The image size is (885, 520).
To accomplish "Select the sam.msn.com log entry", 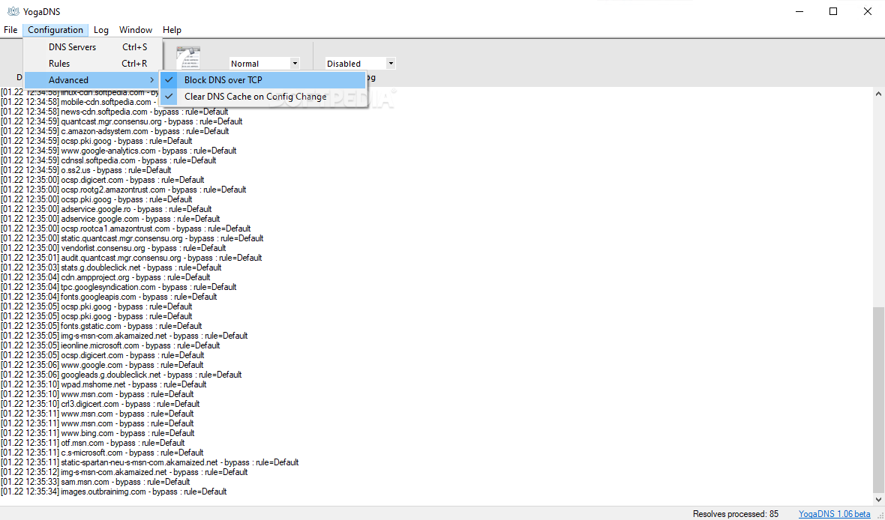I will [x=95, y=483].
